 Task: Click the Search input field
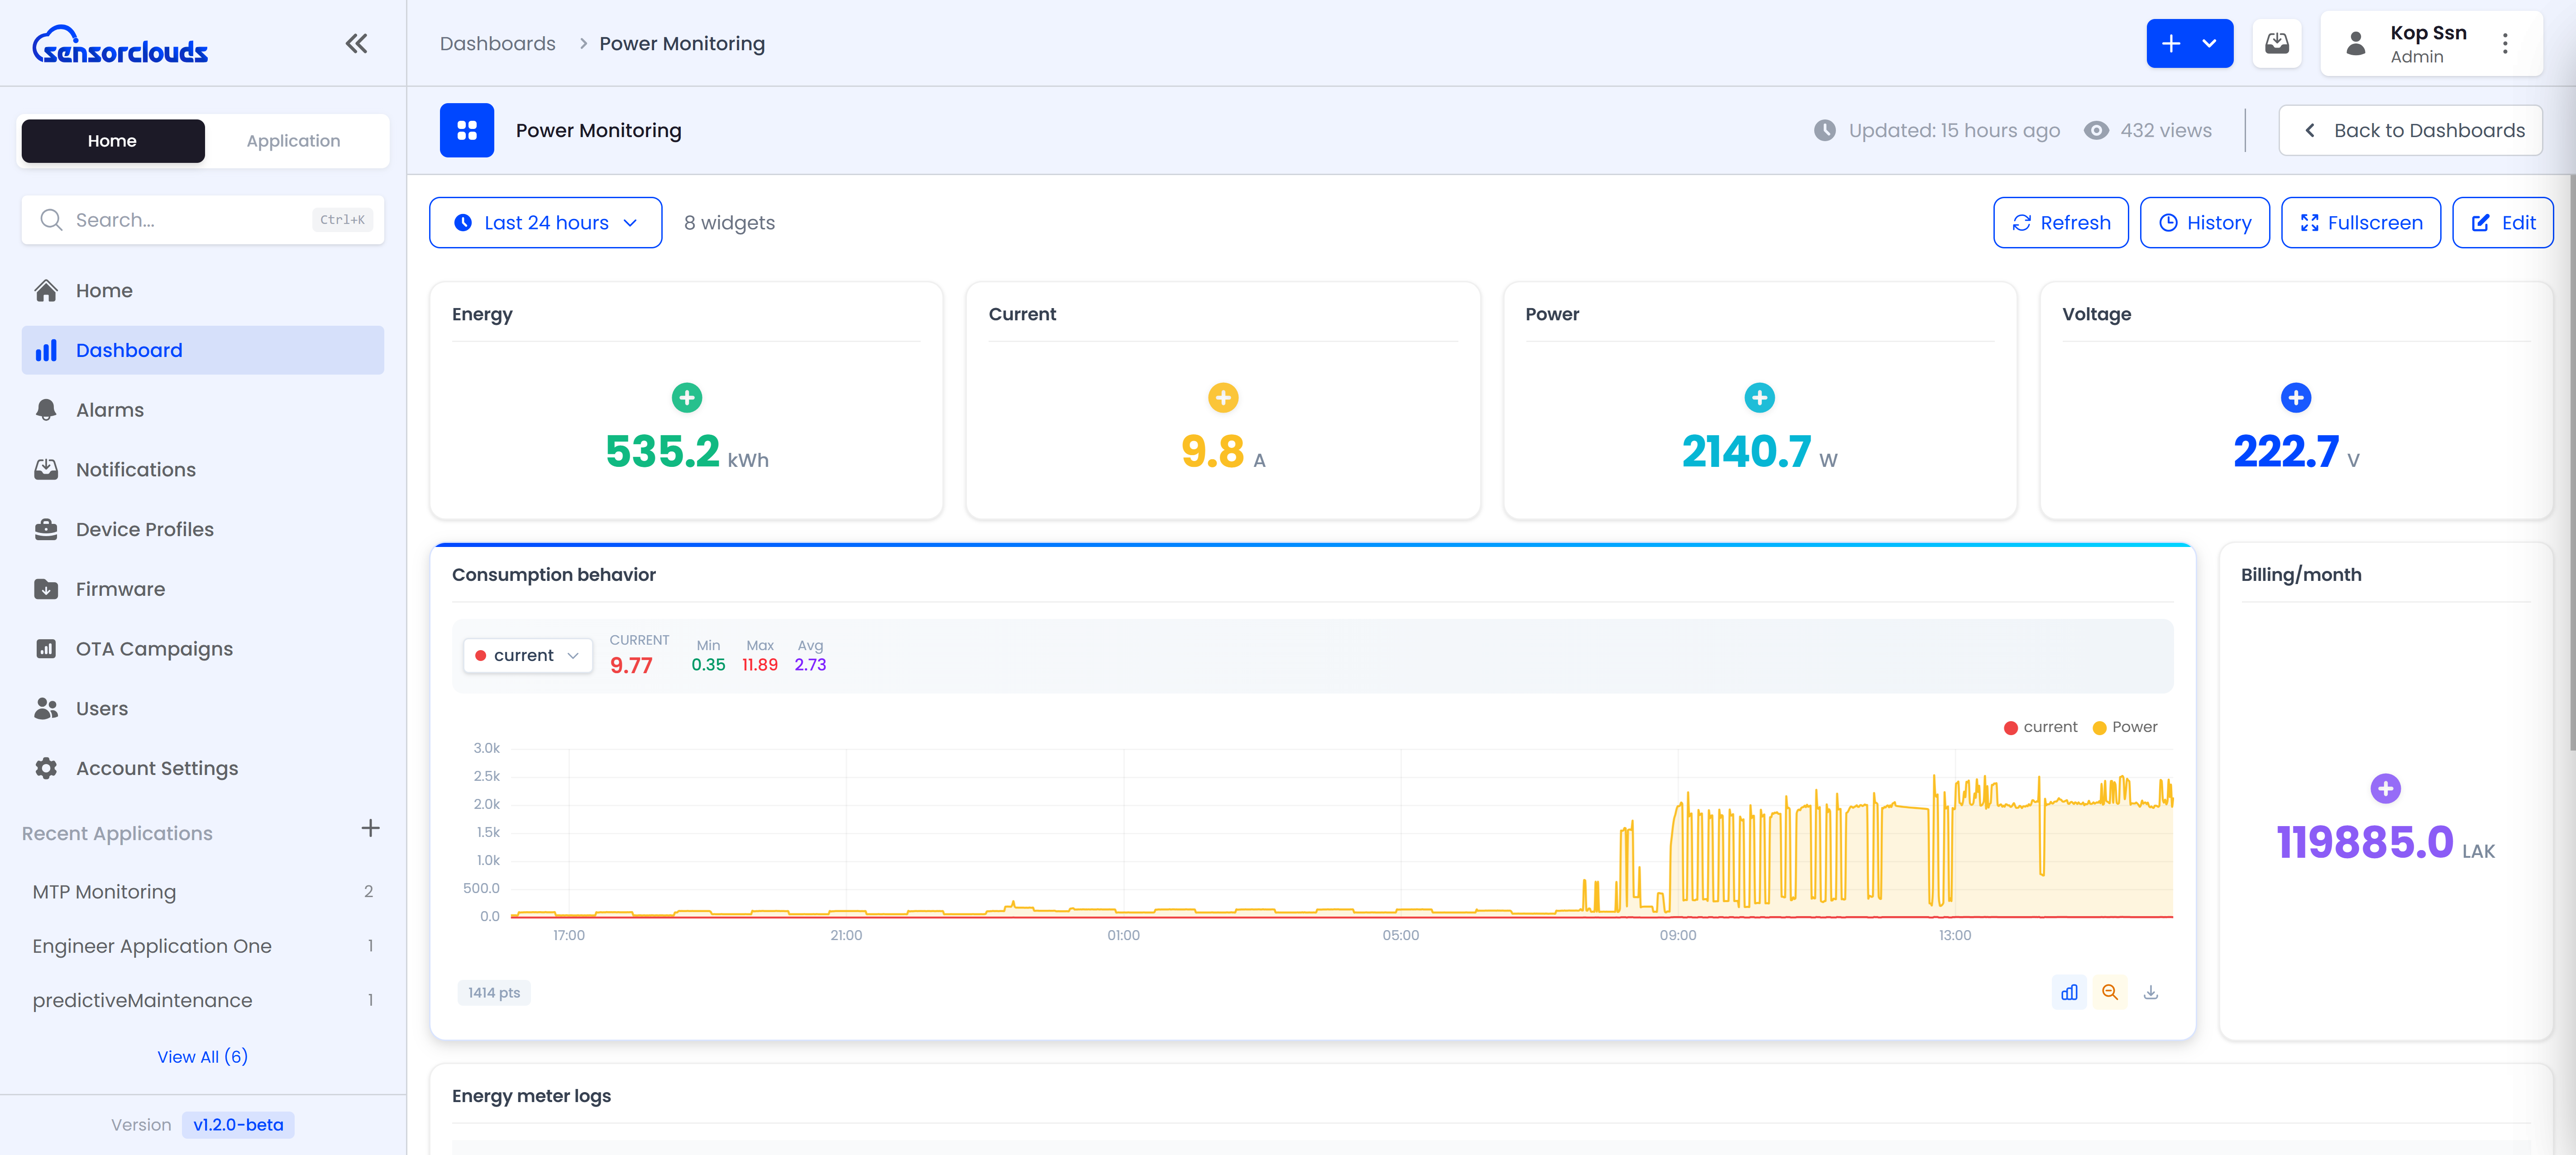203,220
